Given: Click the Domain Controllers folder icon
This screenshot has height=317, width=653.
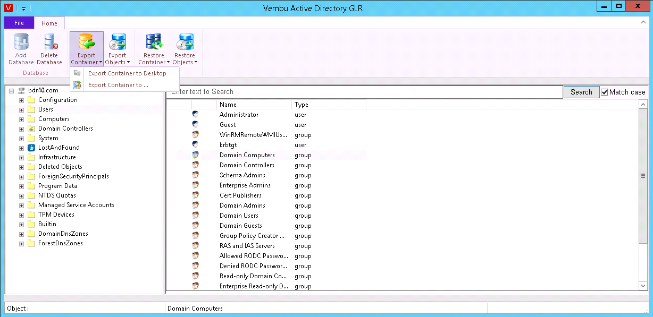Looking at the screenshot, I should (31, 128).
